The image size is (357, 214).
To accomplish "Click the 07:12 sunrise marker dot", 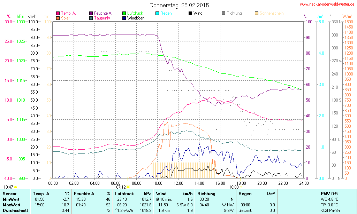I will 128,187.
